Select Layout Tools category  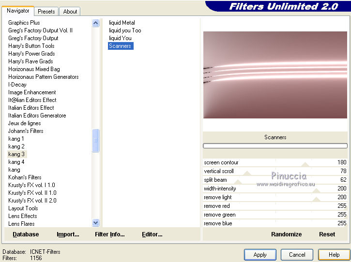23,208
